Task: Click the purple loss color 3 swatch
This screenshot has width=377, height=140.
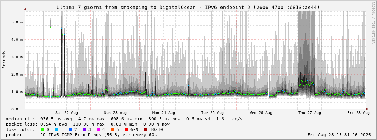Action: pyautogui.click(x=84, y=129)
